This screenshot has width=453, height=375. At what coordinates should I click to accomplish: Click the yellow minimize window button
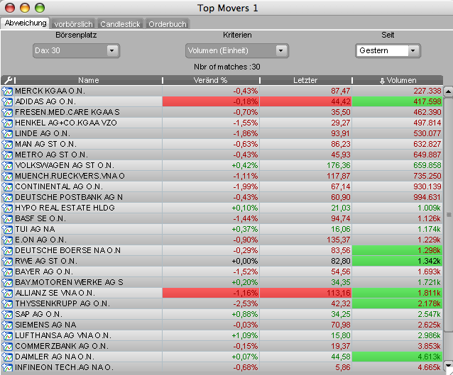pos(25,8)
